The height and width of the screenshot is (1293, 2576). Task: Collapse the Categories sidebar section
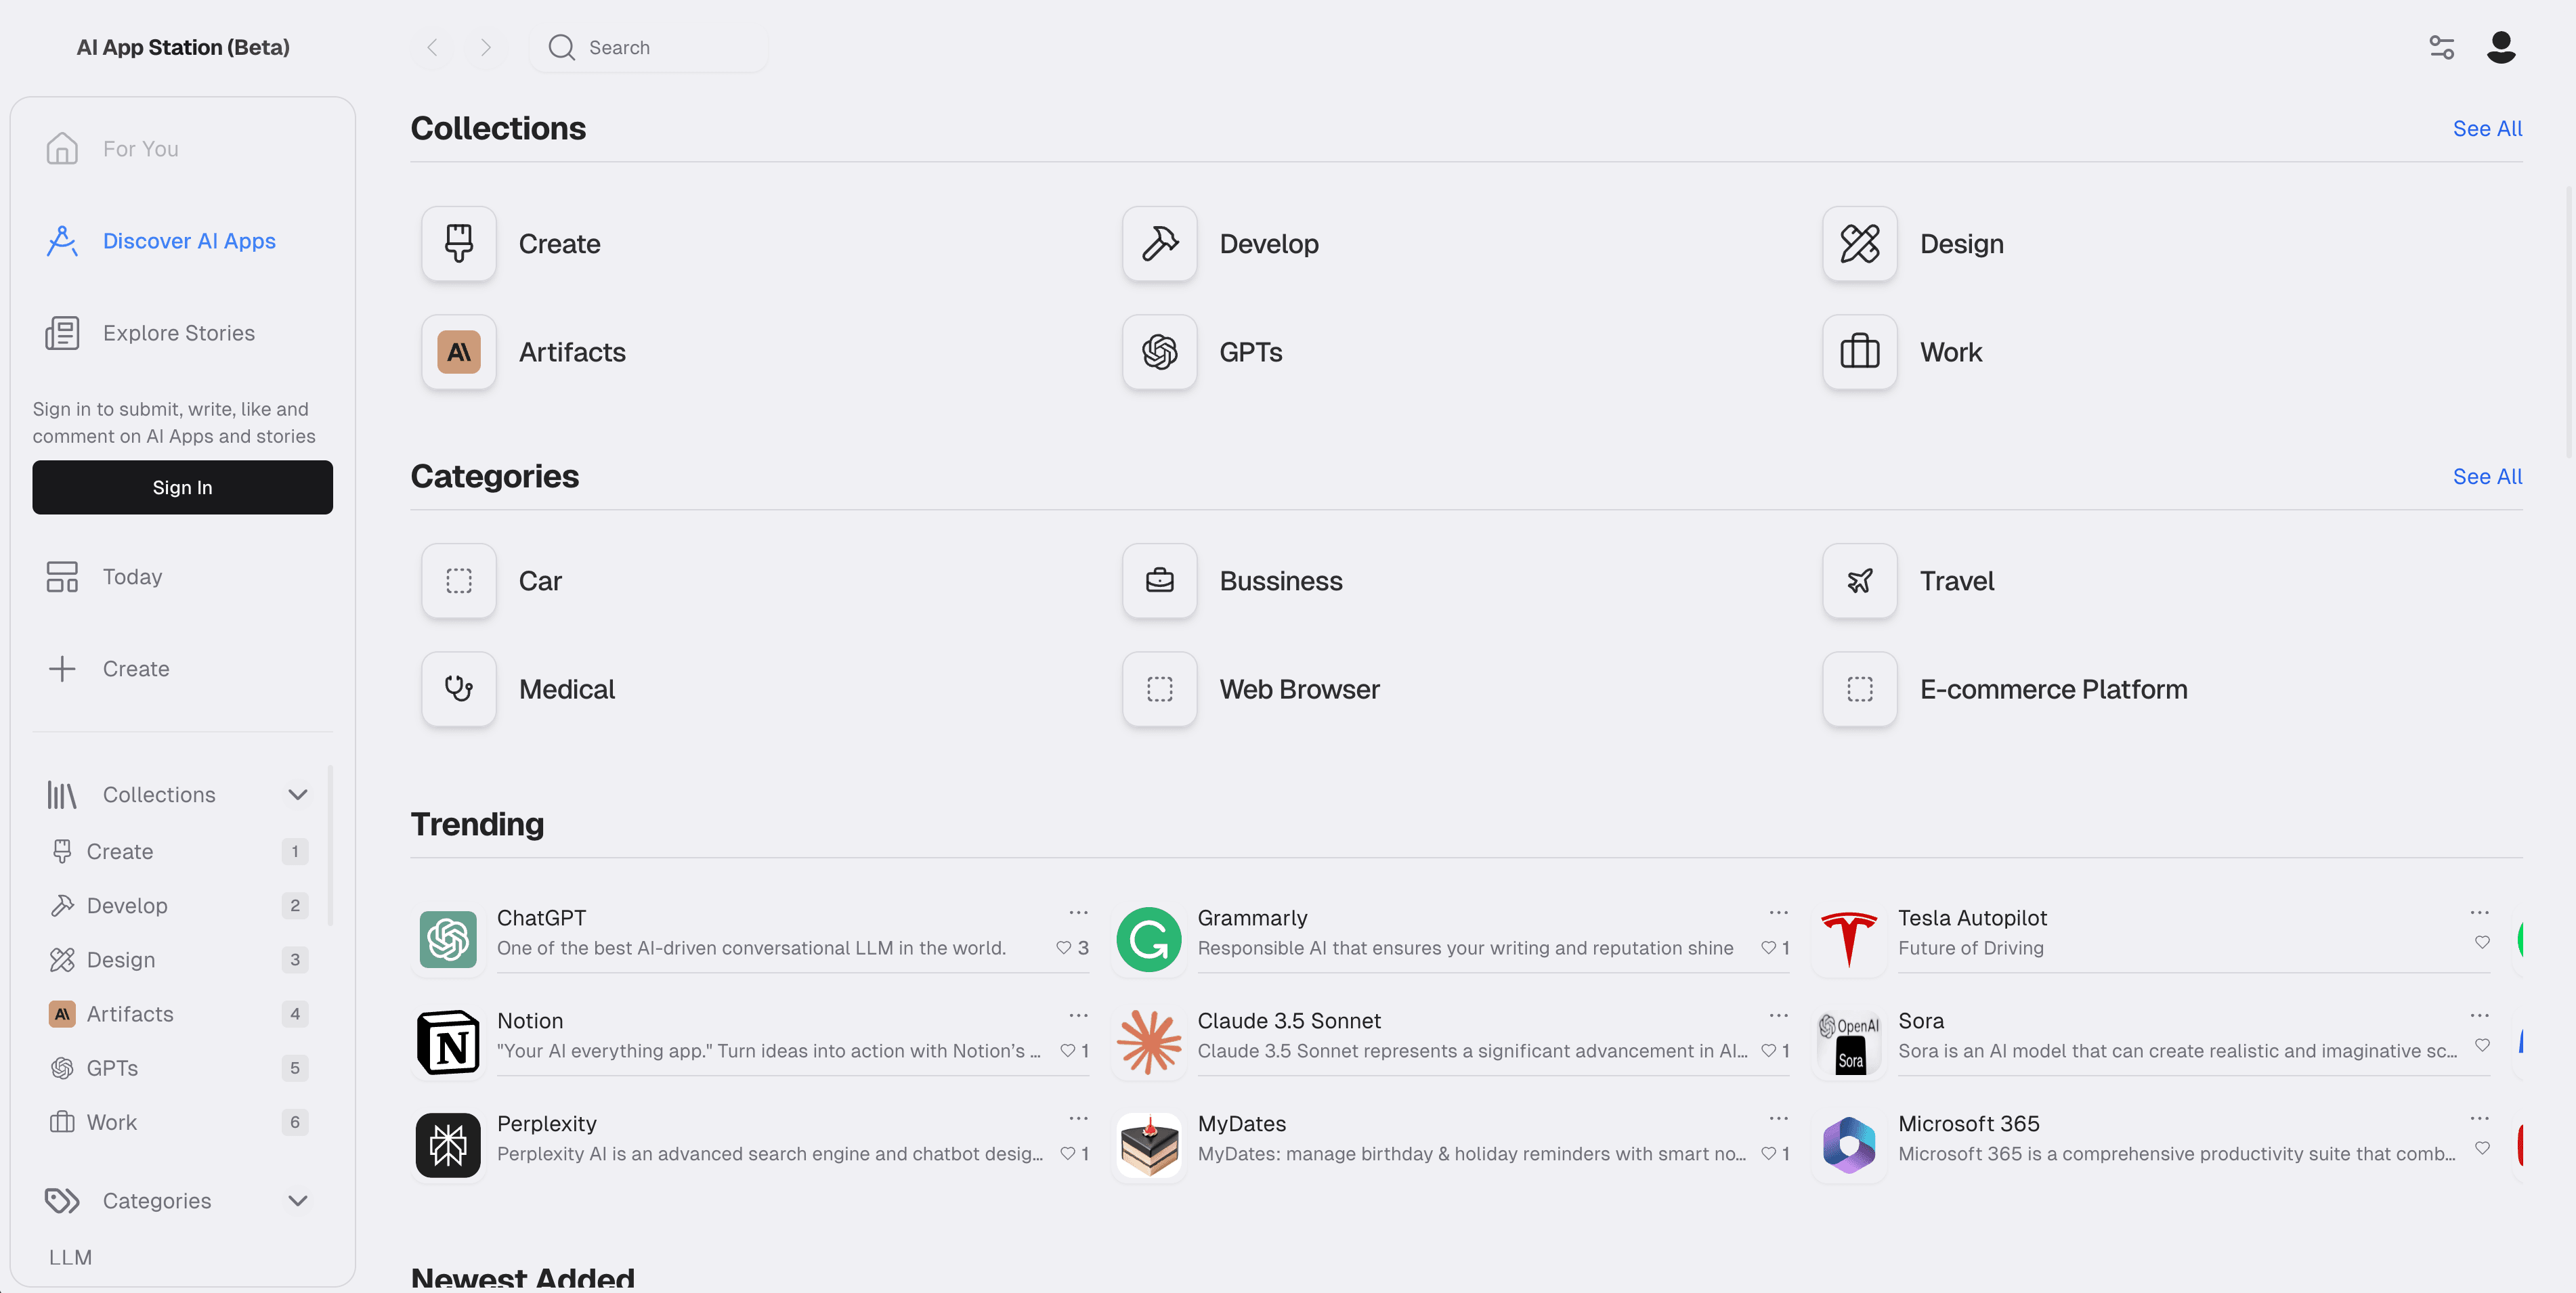pos(297,1201)
